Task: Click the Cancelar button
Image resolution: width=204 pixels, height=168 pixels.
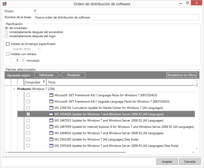Action: coord(190,162)
